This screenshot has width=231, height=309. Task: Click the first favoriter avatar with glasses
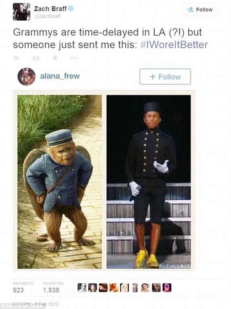click(x=82, y=288)
